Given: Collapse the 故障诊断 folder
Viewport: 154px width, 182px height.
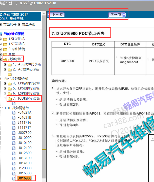Looking at the screenshot, I should click(x=1, y=59).
